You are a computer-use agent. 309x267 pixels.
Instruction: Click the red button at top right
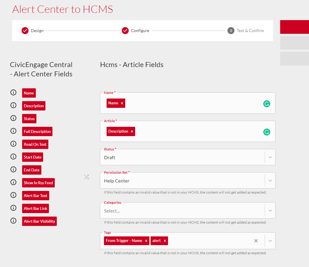(x=295, y=27)
